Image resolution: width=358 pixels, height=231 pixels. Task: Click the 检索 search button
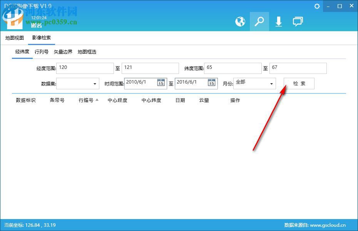(299, 83)
